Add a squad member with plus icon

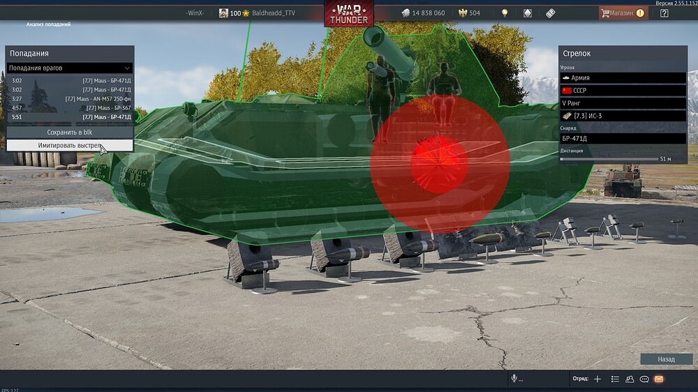pos(597,379)
